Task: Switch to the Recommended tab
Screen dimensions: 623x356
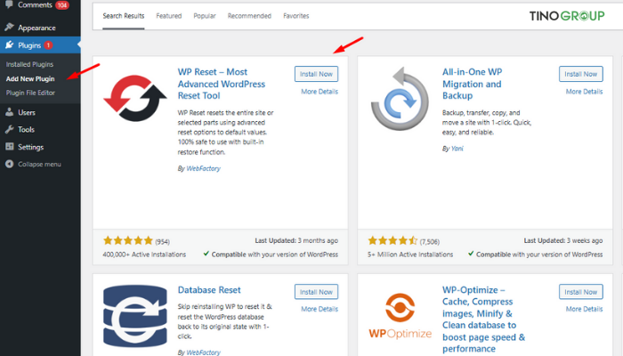Action: [249, 16]
